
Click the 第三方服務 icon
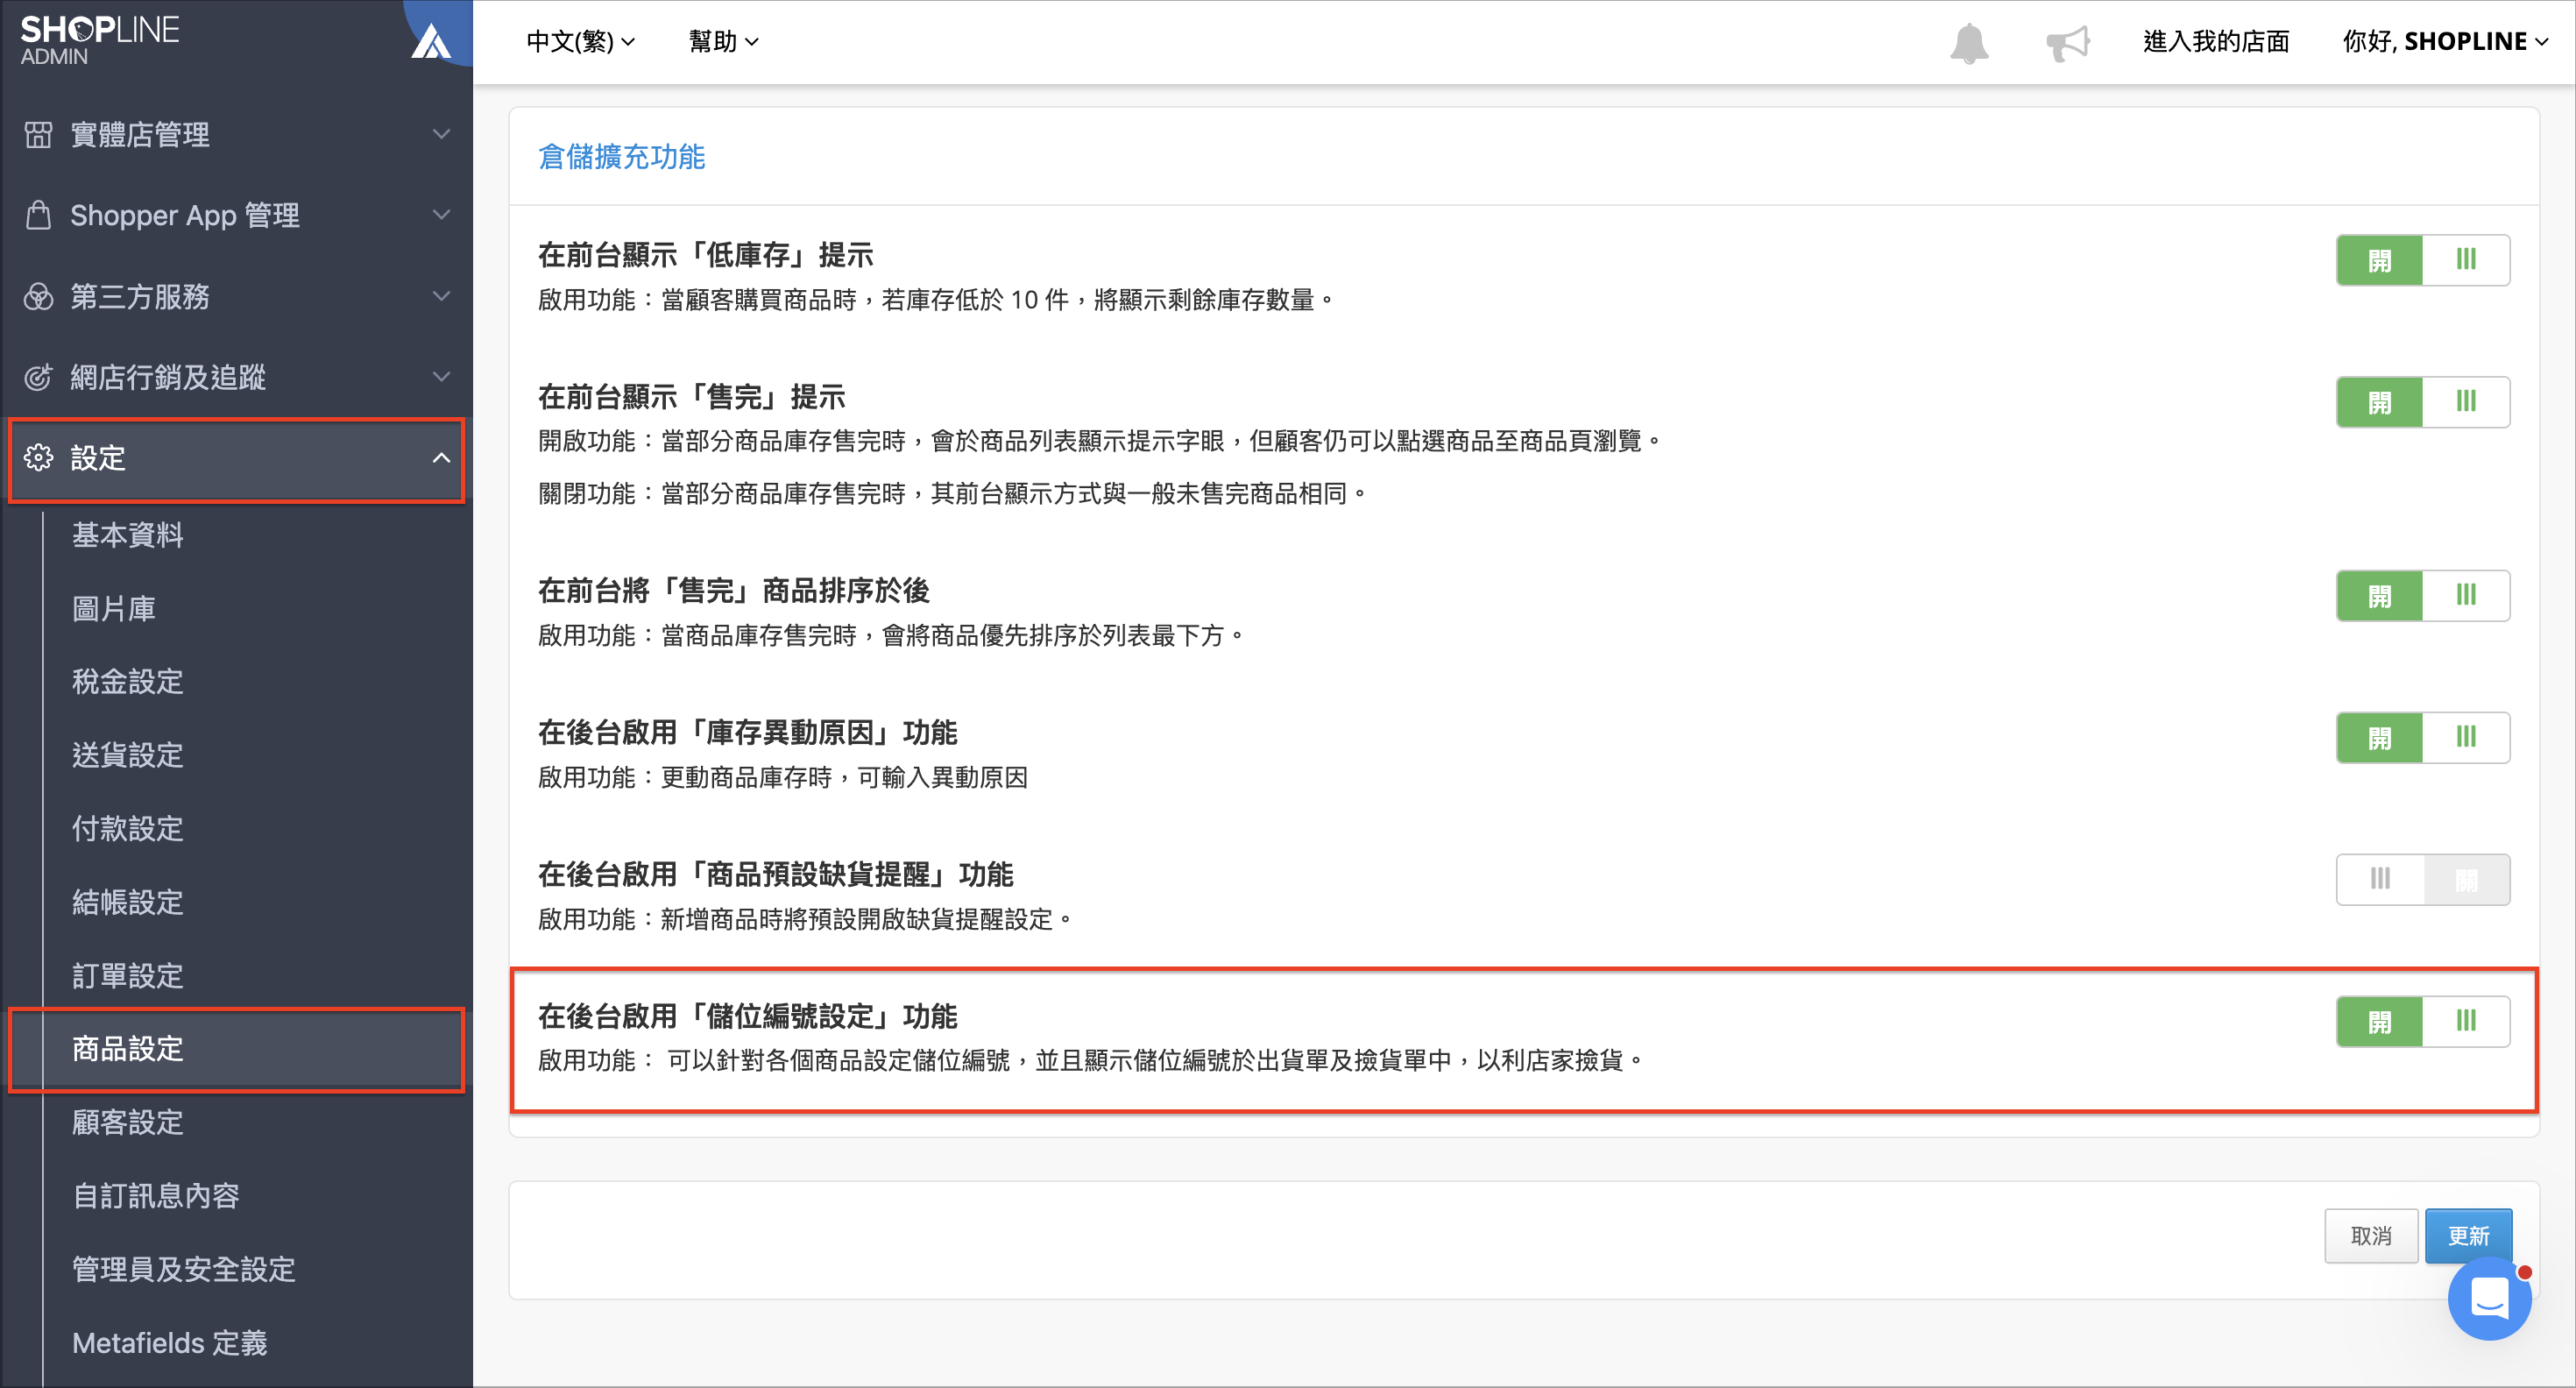coord(38,296)
